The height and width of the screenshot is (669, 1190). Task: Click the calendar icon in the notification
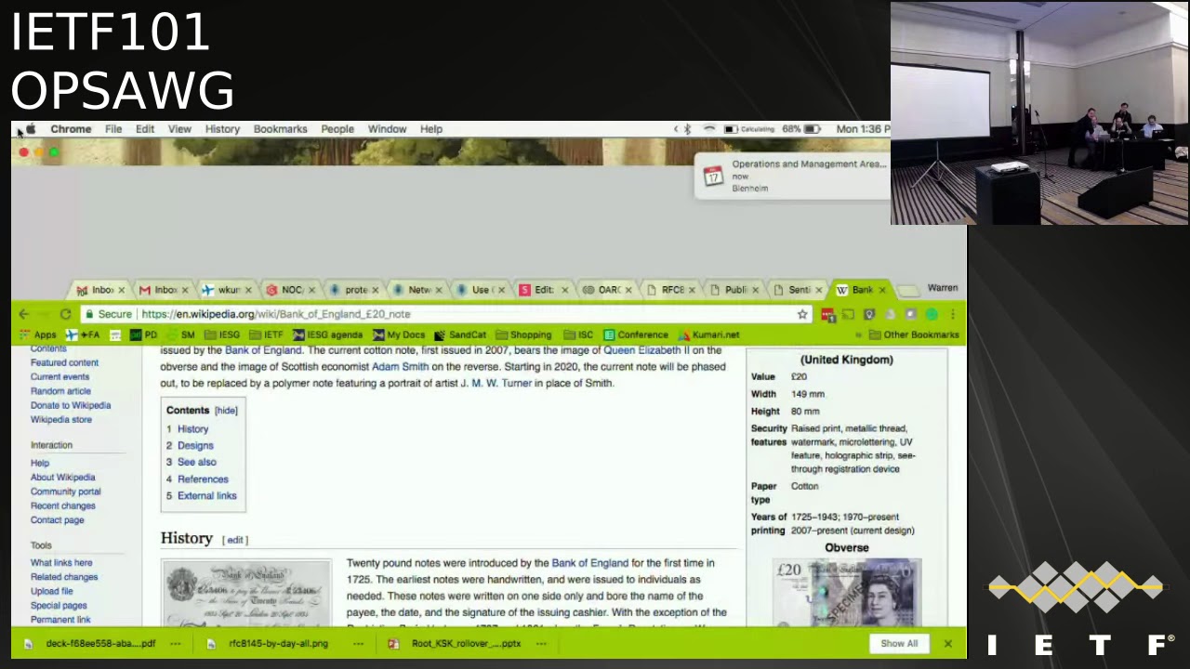pyautogui.click(x=713, y=176)
